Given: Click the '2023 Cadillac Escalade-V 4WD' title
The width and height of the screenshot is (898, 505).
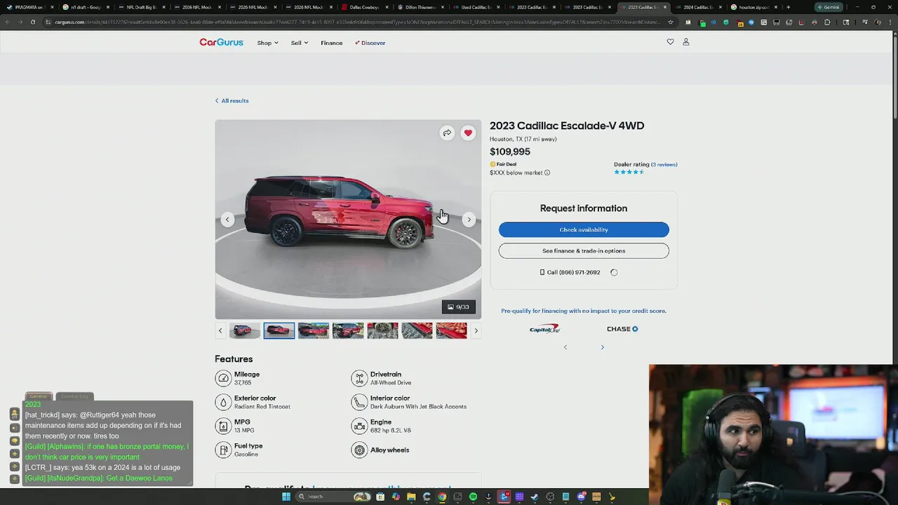Looking at the screenshot, I should (567, 126).
